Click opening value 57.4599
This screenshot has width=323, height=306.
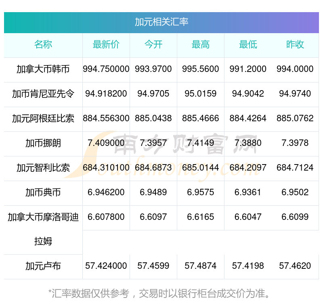pos(153,266)
